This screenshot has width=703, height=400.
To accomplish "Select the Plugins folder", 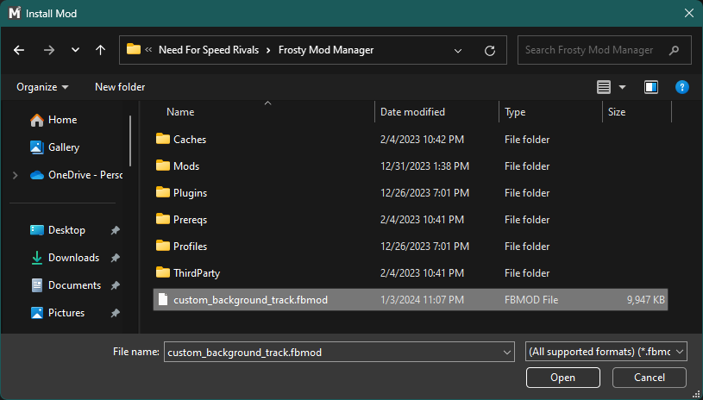I will click(411, 193).
